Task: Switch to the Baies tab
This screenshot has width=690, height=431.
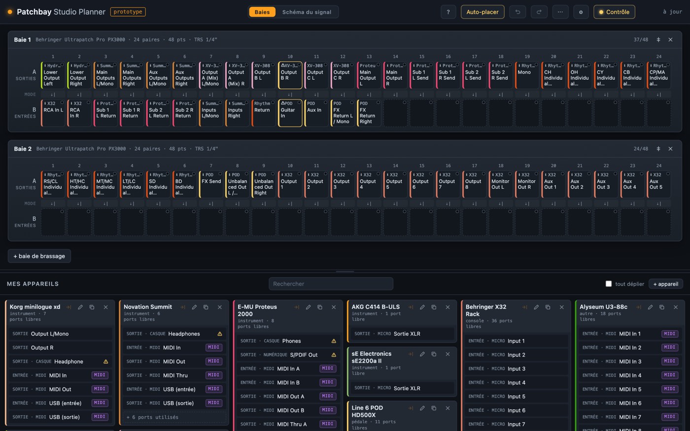Action: point(262,12)
